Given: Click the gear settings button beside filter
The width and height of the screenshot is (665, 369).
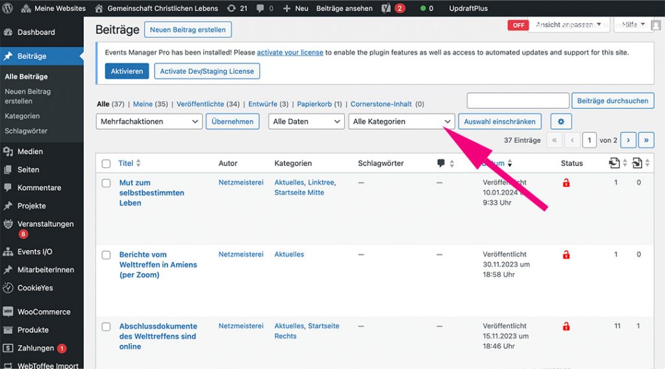Looking at the screenshot, I should point(560,121).
